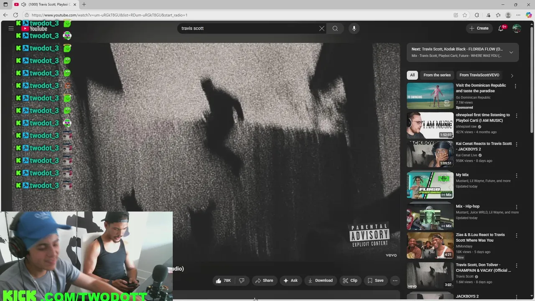Open ohnepixel I AM MUSIC thumbnail
This screenshot has height=301, width=535.
(x=430, y=125)
